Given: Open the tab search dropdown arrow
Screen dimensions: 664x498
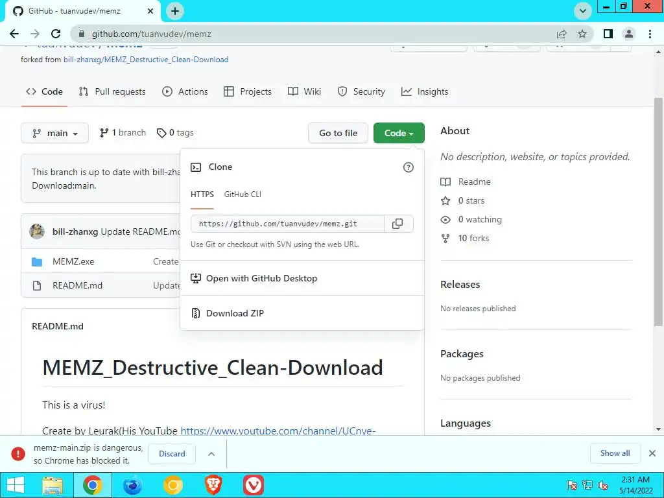Looking at the screenshot, I should pyautogui.click(x=583, y=11).
